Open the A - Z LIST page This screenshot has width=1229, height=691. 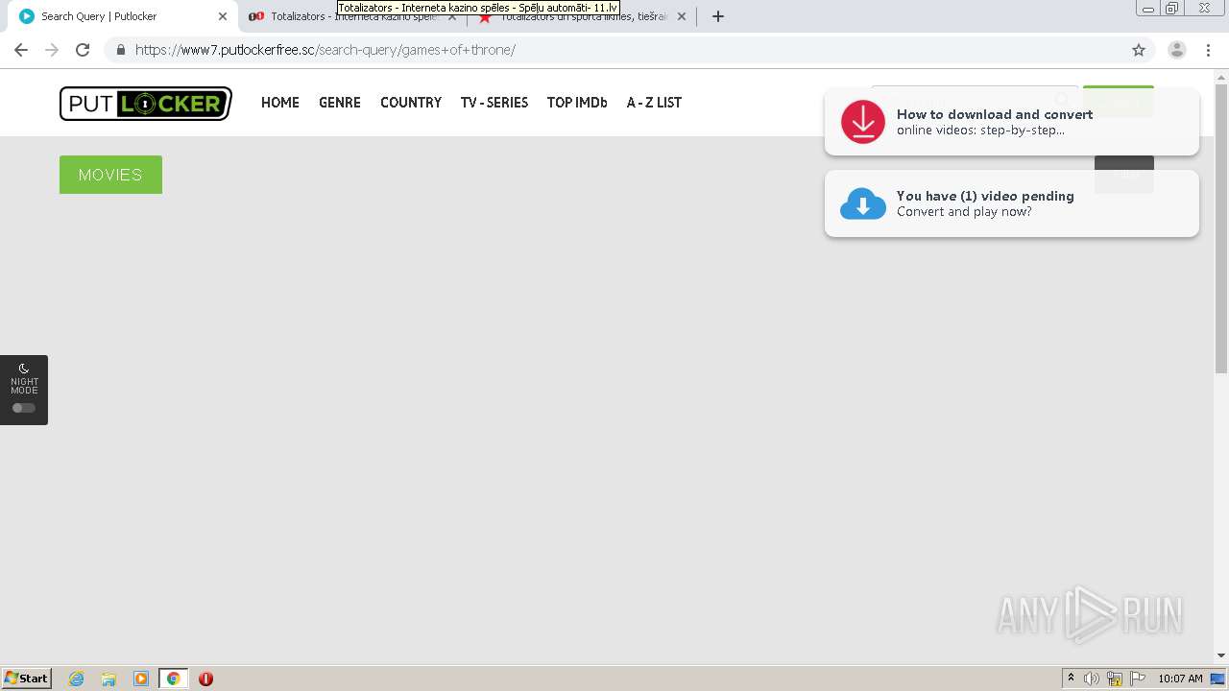(x=654, y=103)
